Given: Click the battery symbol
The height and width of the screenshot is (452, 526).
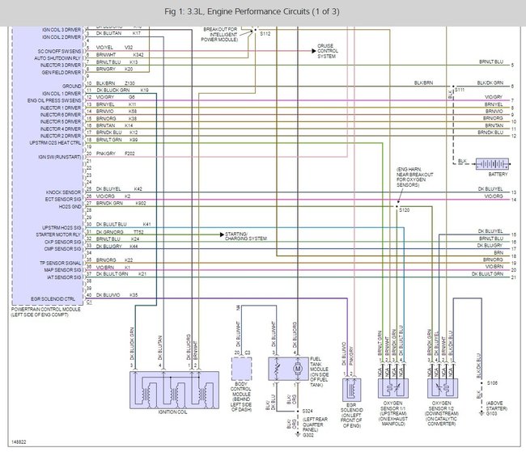Looking at the screenshot, I should coord(492,164).
